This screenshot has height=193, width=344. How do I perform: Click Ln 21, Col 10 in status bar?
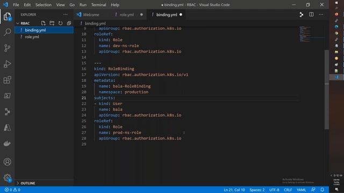coord(234,190)
